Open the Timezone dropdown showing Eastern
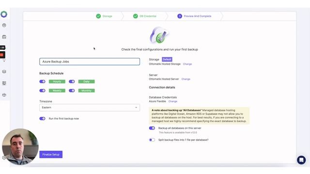310x174 pixels. tap(90, 107)
